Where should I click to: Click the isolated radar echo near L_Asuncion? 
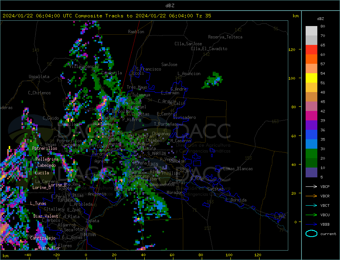click(x=212, y=81)
